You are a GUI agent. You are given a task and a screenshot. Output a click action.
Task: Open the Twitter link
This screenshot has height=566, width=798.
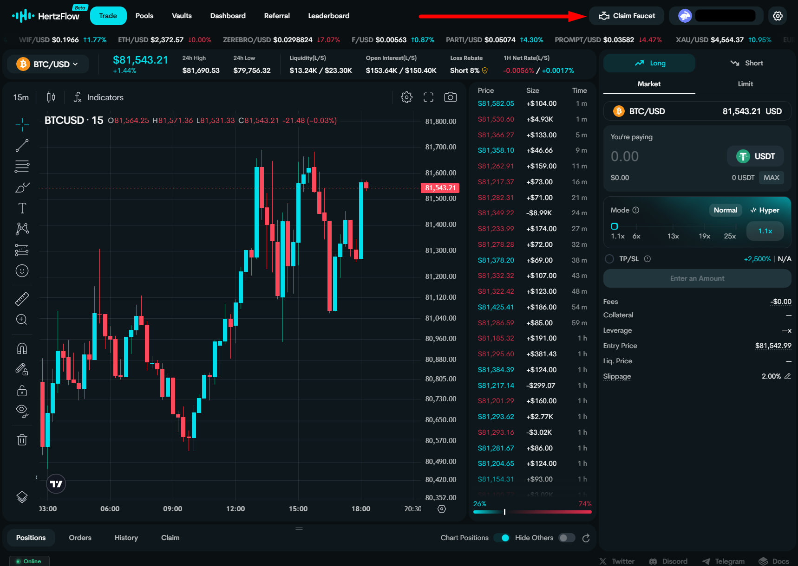[x=617, y=561]
